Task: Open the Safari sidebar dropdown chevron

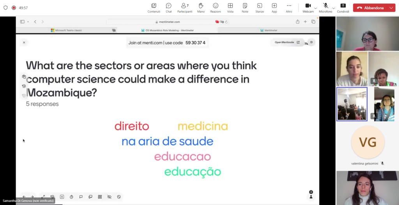Action: 28,22
